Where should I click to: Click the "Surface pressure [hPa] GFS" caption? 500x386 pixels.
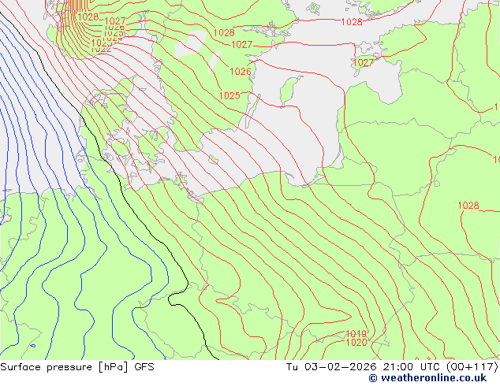pos(77,367)
